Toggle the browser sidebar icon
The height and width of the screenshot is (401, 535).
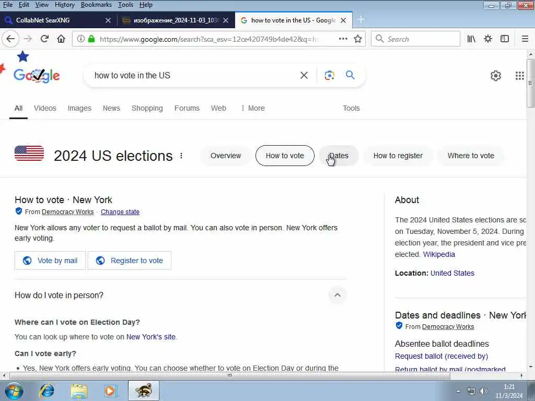(505, 39)
